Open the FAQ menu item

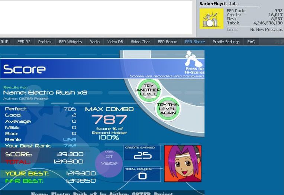click(x=251, y=42)
